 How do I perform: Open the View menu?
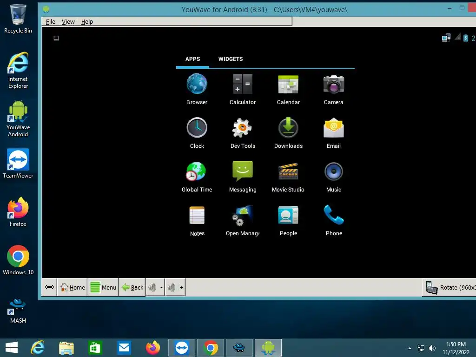pos(68,21)
